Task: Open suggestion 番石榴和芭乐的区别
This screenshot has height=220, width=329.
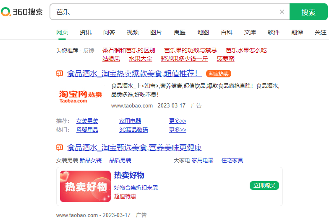Action: [128, 50]
